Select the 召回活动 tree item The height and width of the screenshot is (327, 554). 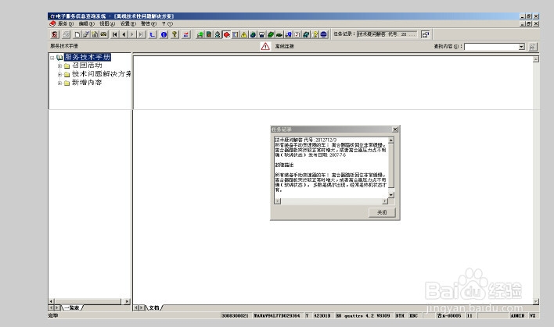pos(87,66)
